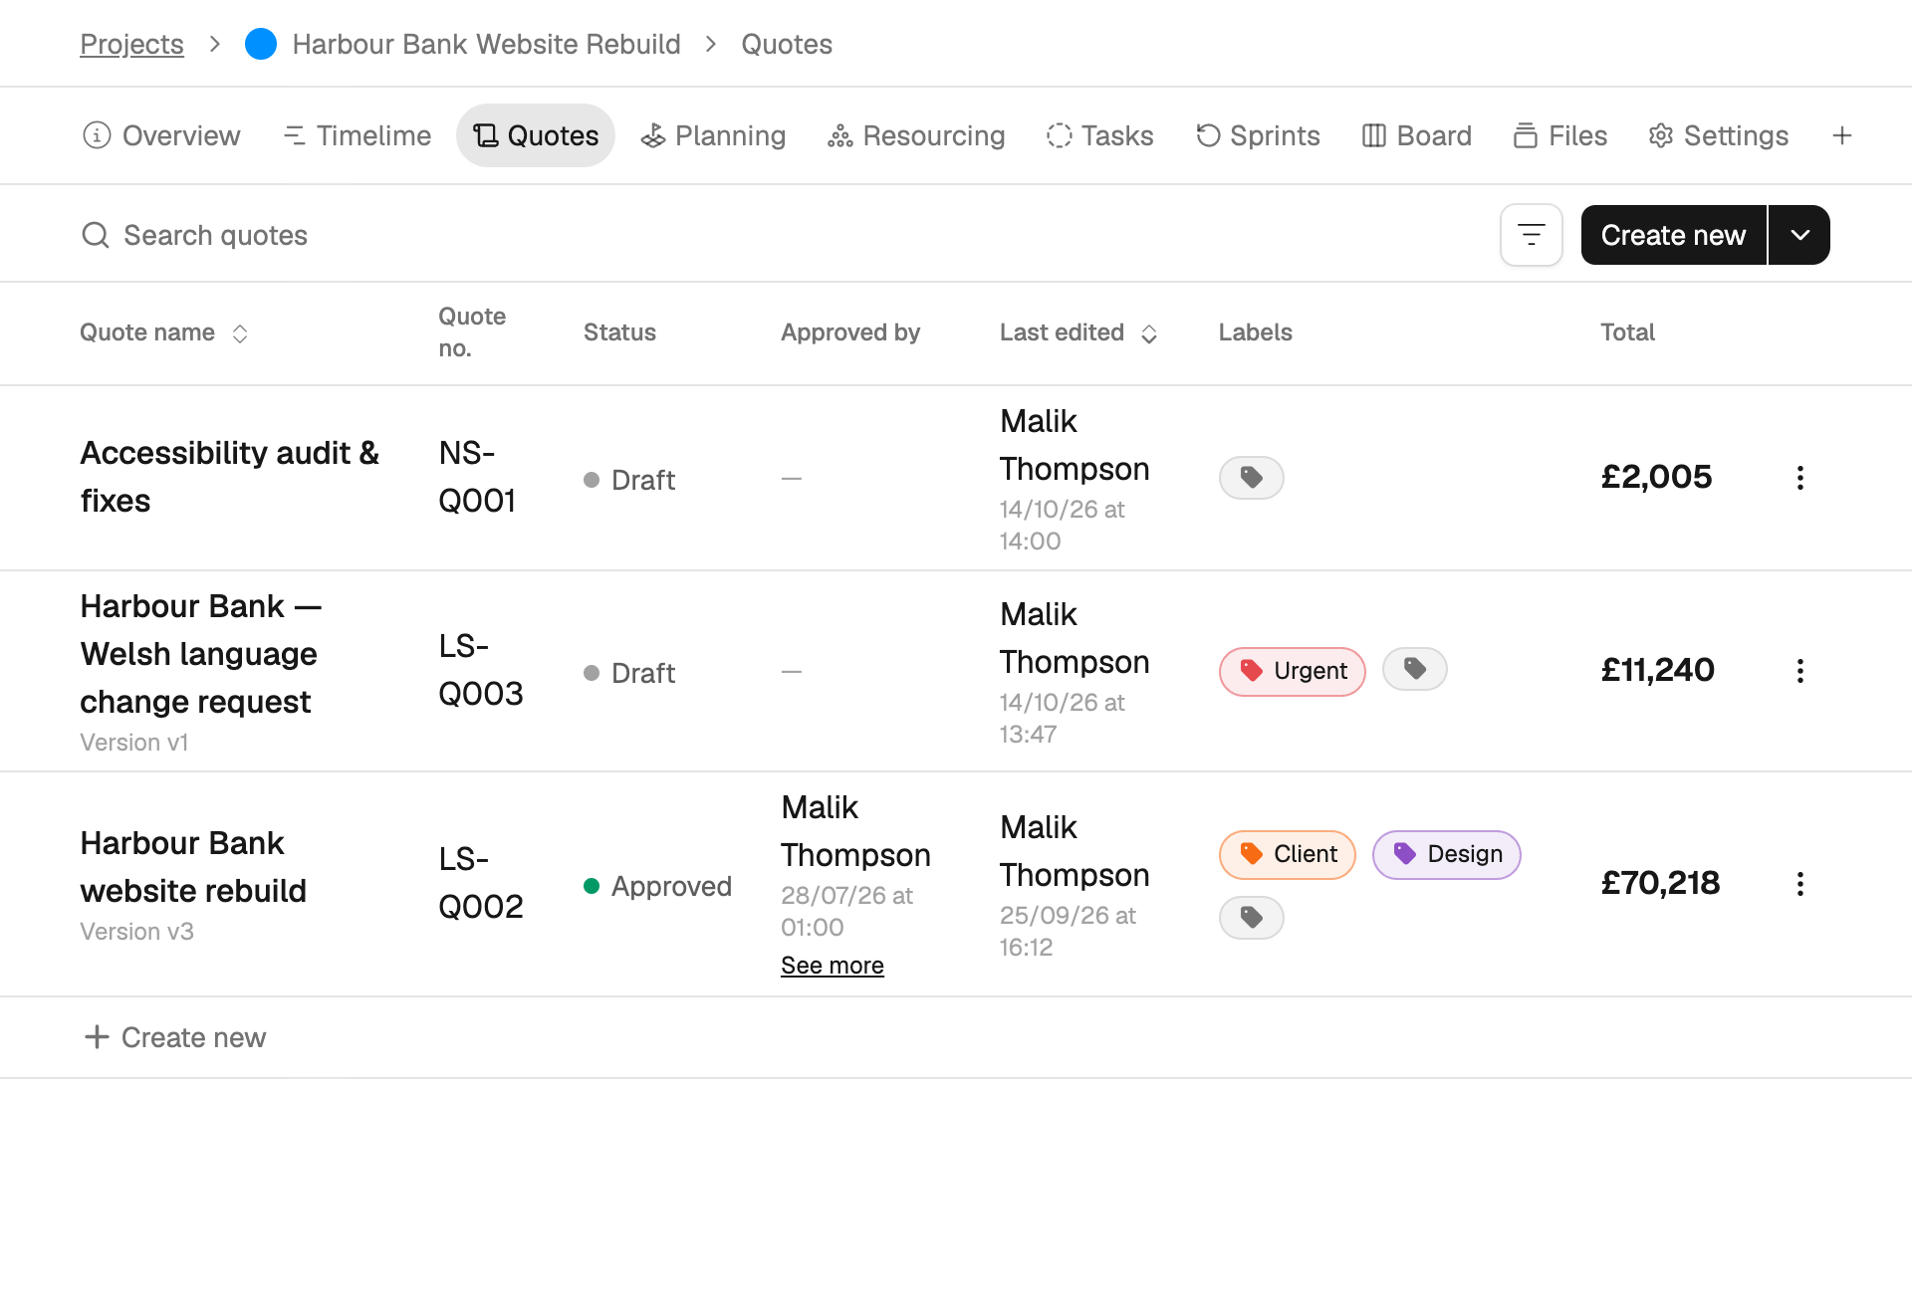Image resolution: width=1912 pixels, height=1308 pixels.
Task: Click the blue project color dot
Action: tap(261, 44)
